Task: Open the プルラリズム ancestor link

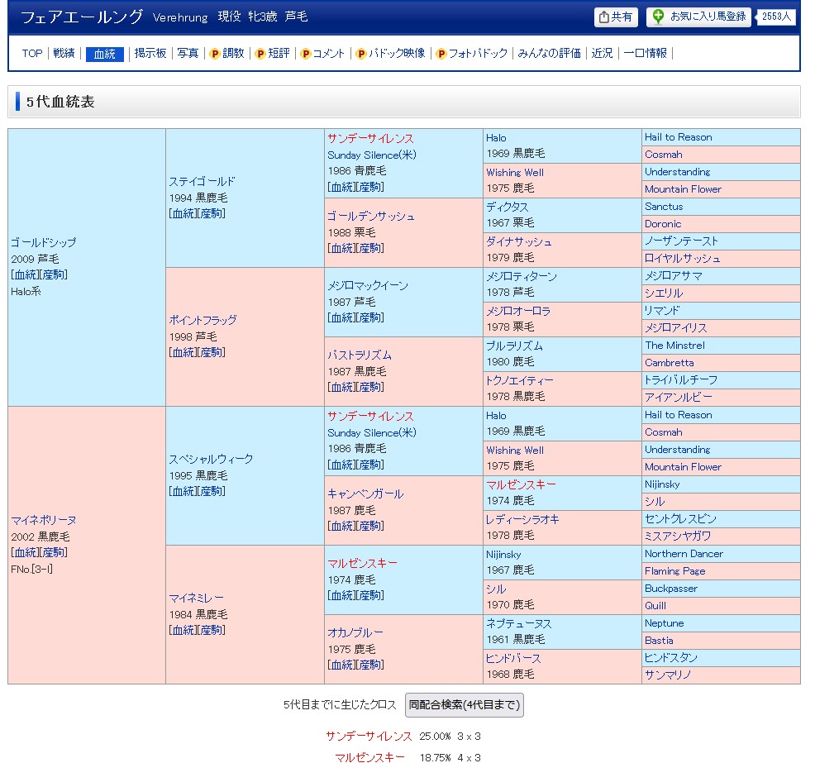Action: pyautogui.click(x=515, y=346)
